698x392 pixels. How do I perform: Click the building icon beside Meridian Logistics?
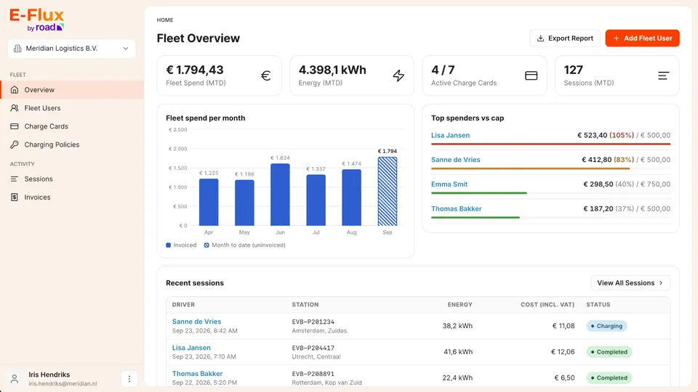[x=17, y=49]
